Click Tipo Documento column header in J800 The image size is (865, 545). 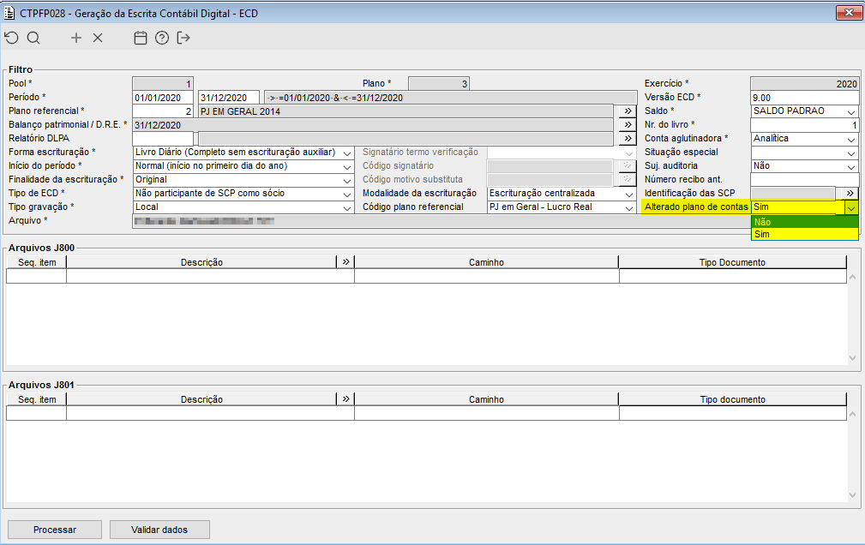point(732,262)
